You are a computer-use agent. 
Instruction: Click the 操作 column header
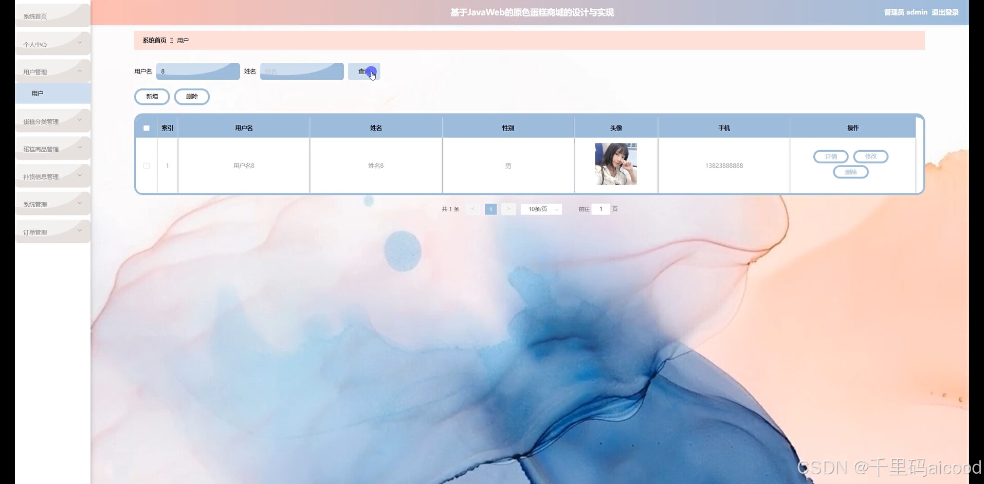(853, 128)
